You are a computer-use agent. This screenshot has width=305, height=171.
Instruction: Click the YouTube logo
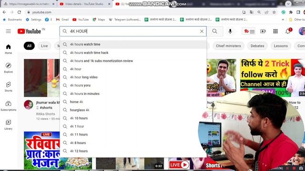29,31
